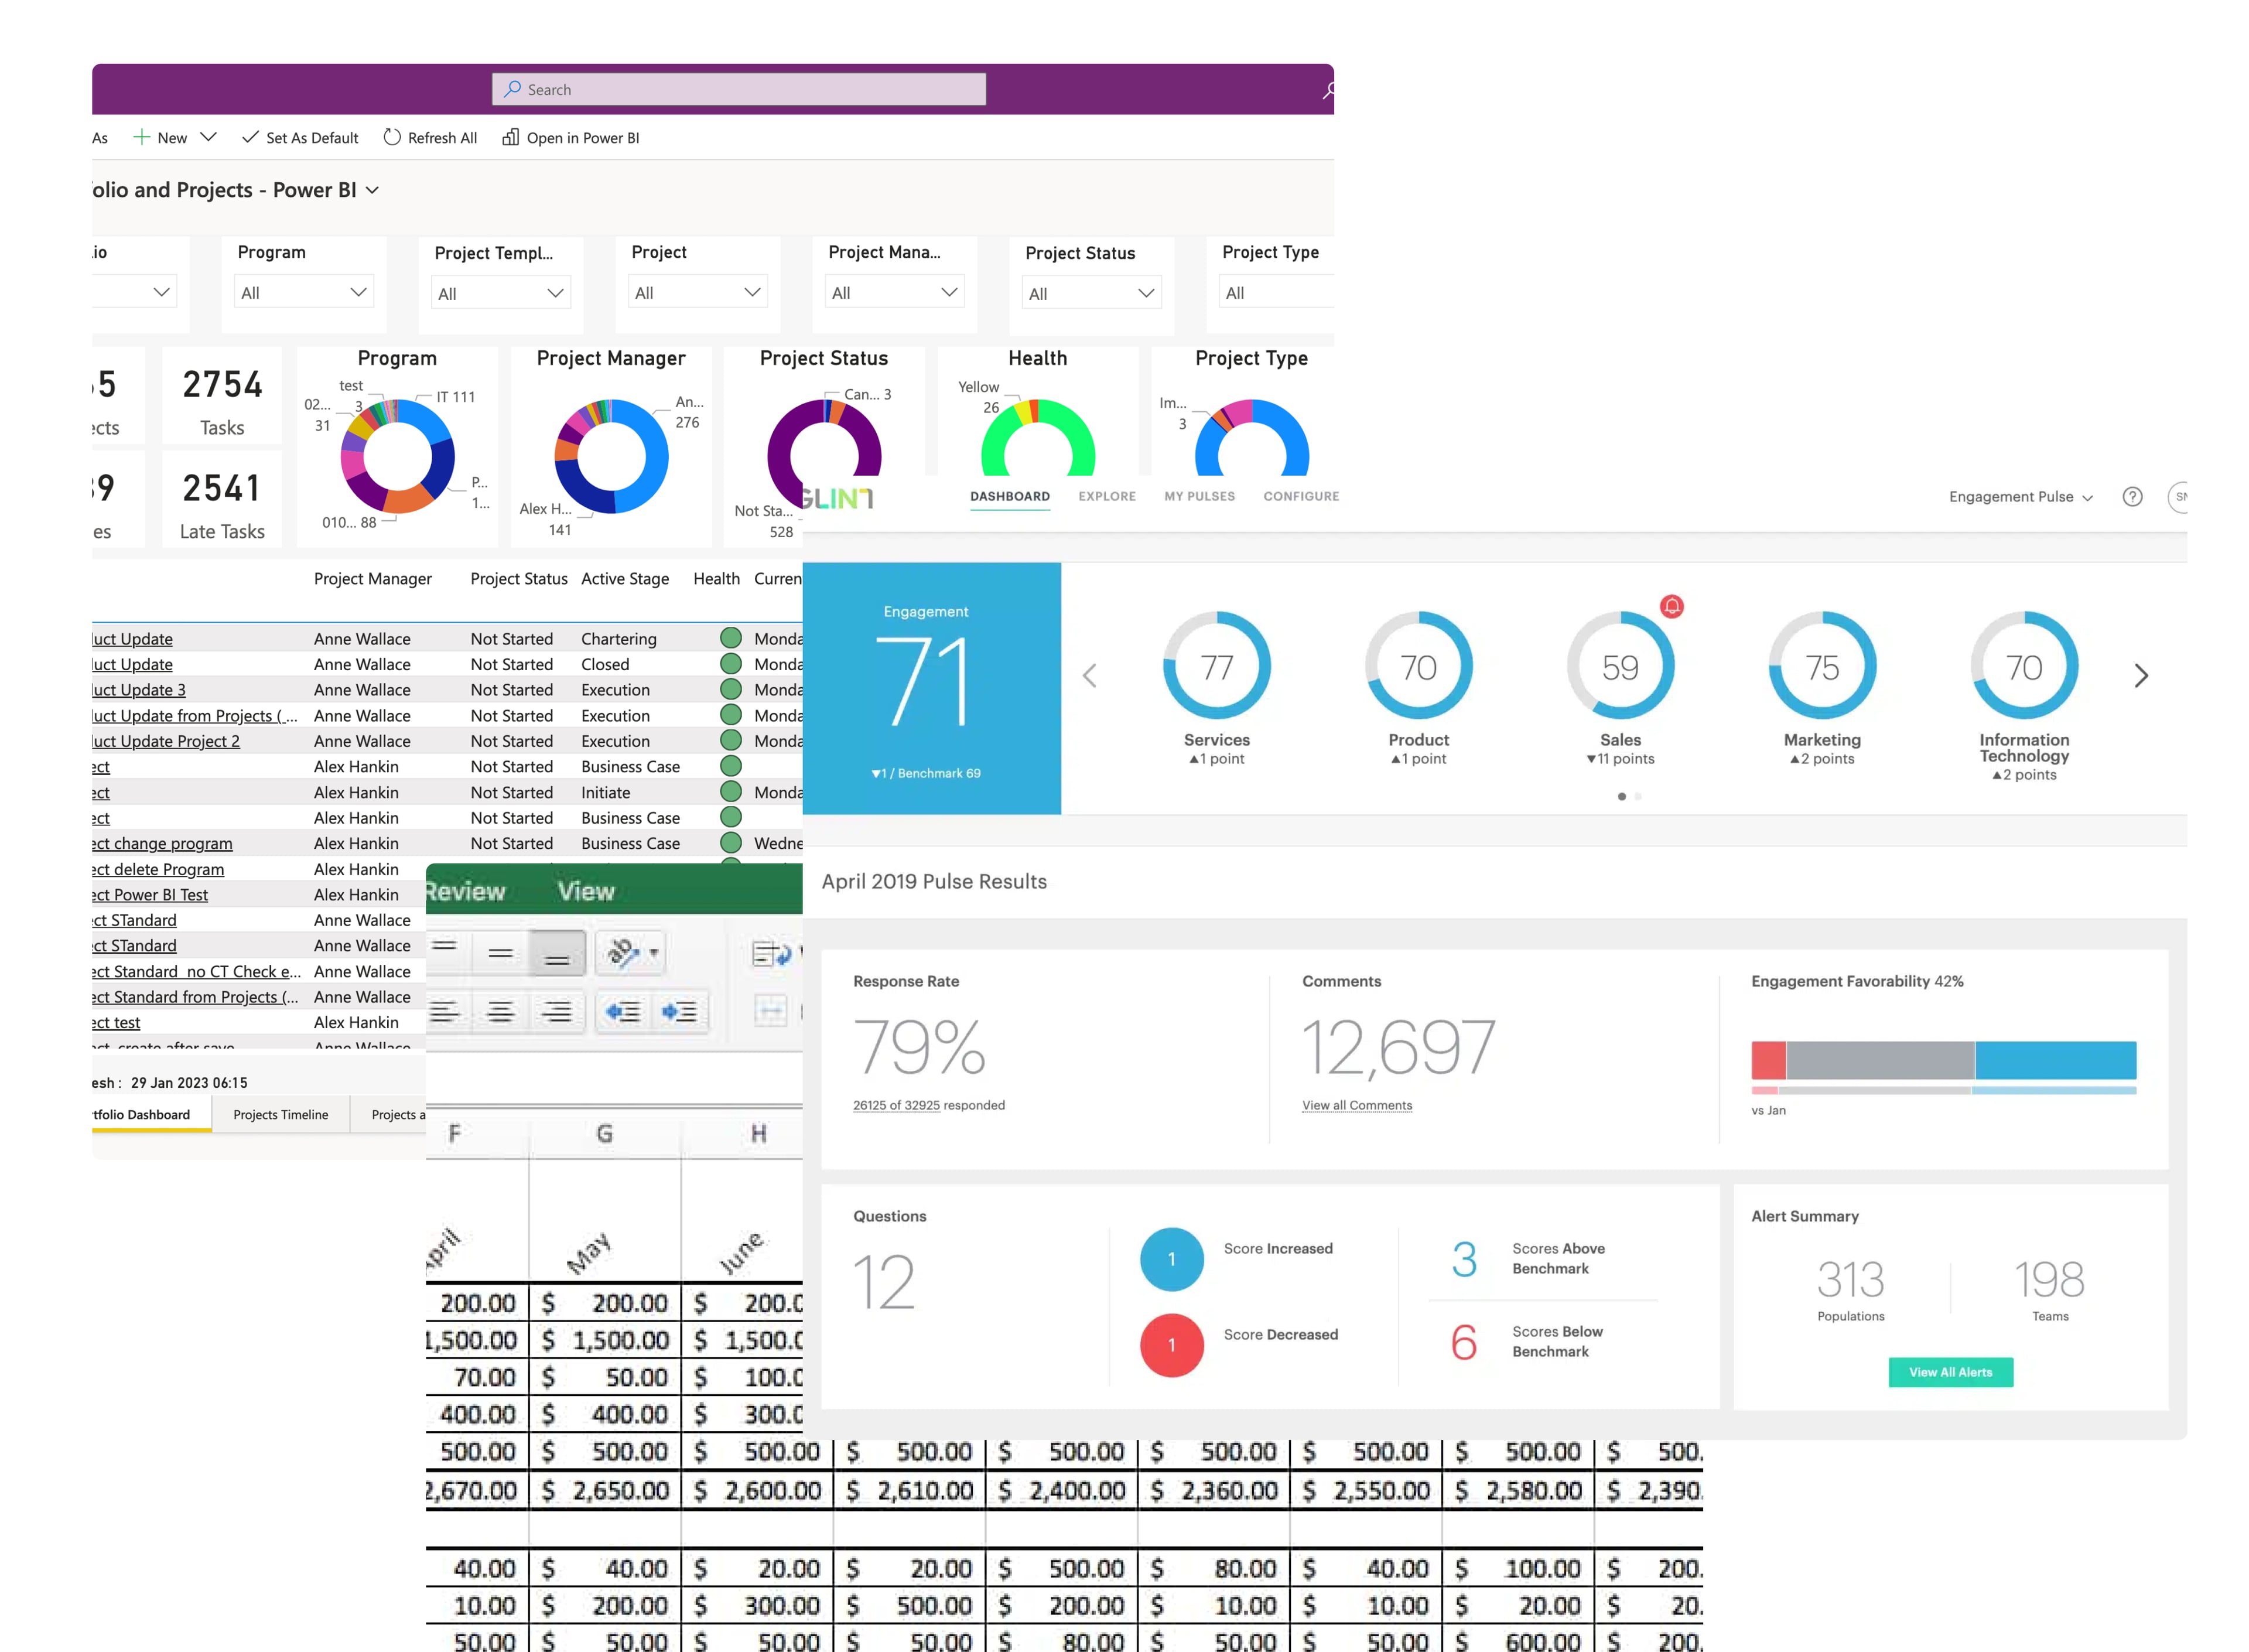Click the center horizontal align icon

(500, 1012)
